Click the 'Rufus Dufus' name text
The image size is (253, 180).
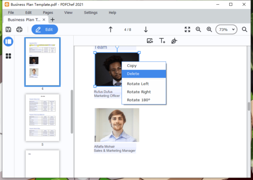point(103,91)
